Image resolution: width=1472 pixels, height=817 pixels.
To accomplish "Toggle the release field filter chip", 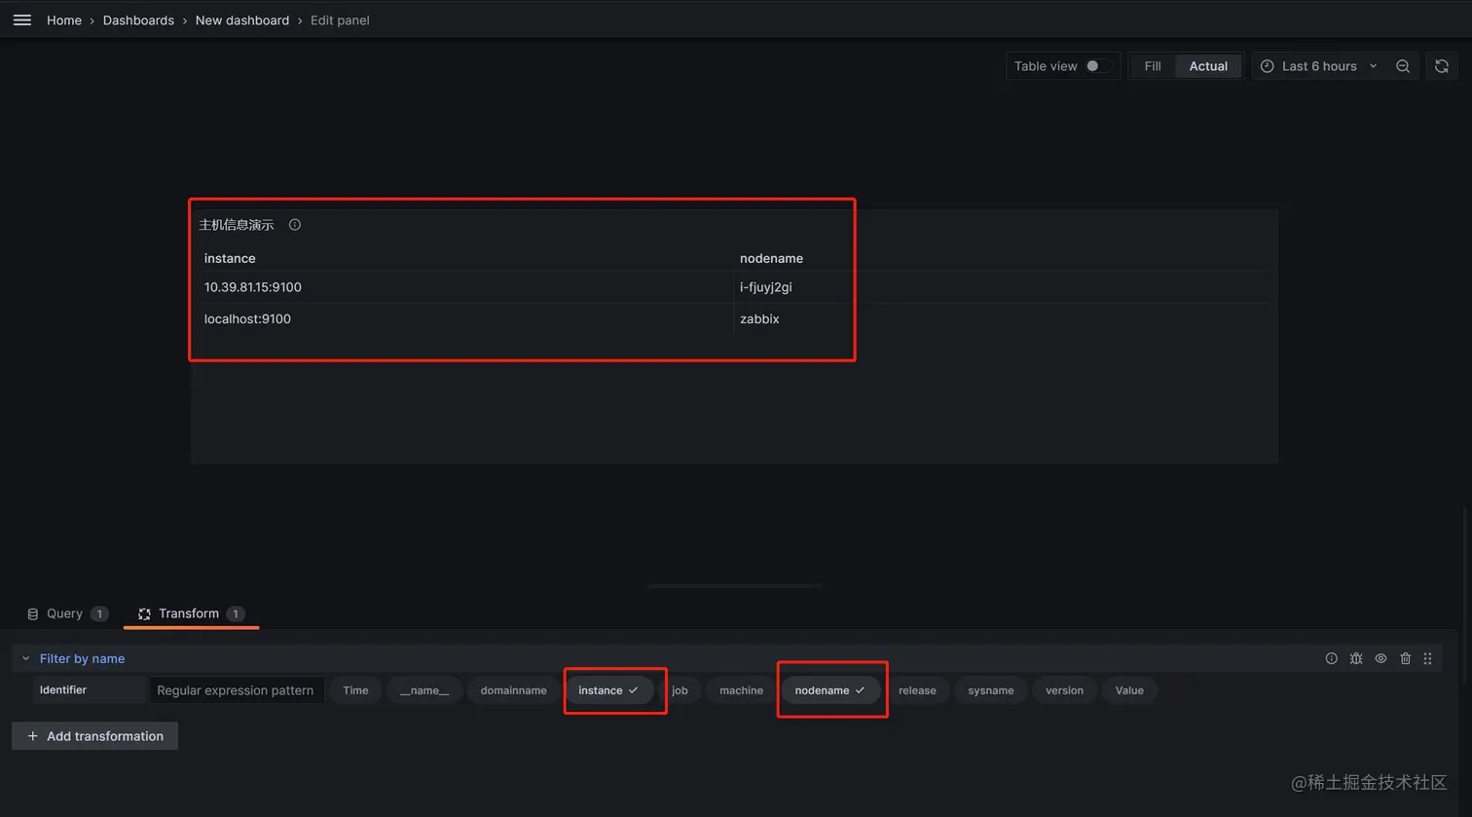I will (917, 690).
